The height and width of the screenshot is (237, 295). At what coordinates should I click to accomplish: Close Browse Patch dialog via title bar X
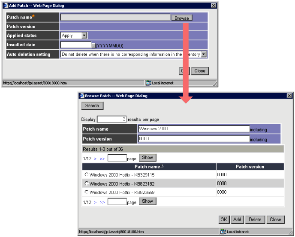[289, 96]
